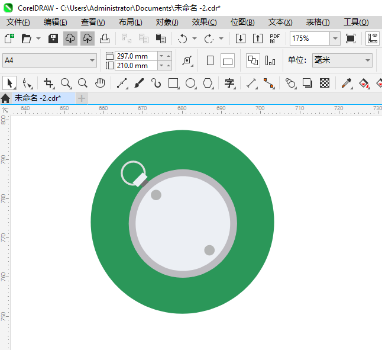This screenshot has width=382, height=350.
Task: Choose the Pan hand tool
Action: (x=100, y=83)
